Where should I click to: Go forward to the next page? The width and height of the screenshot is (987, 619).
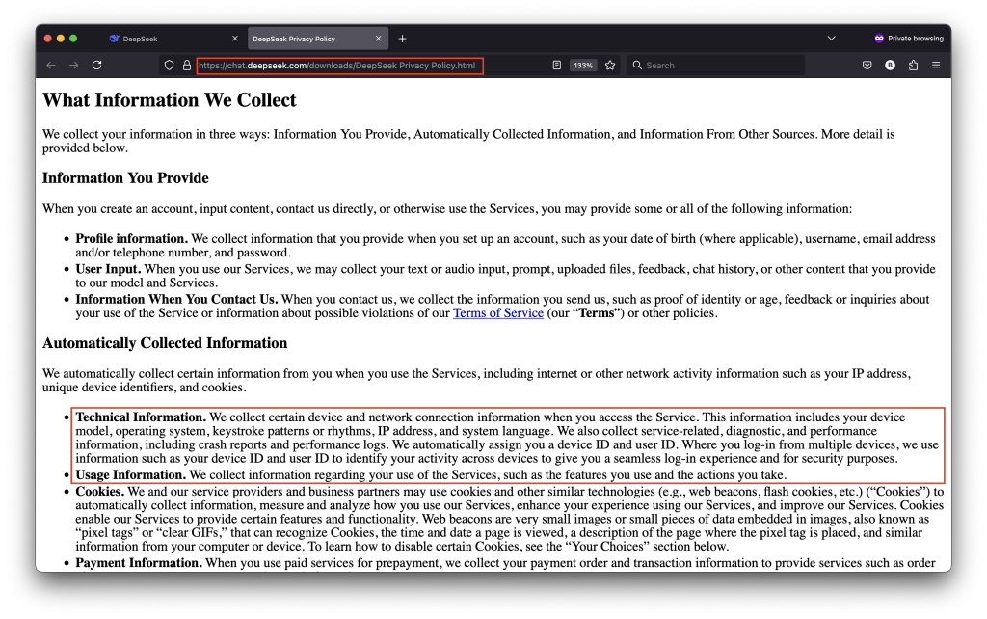click(x=73, y=66)
